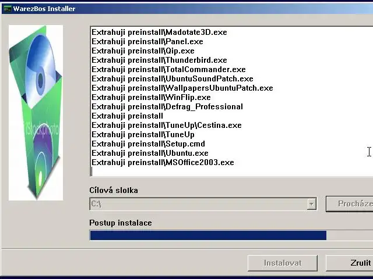Viewport: 373px width, 279px height.
Task: Click the Postup instalace progress bar
Action: 231,235
